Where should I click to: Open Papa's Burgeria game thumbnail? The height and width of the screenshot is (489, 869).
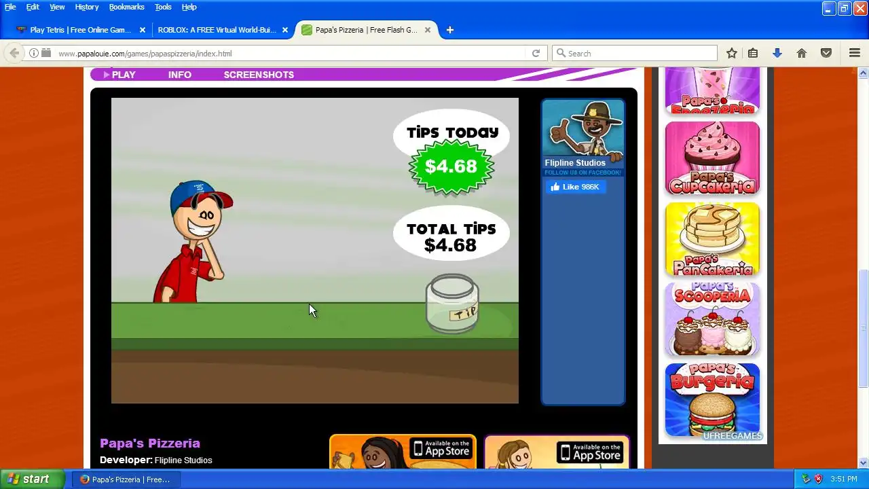712,400
